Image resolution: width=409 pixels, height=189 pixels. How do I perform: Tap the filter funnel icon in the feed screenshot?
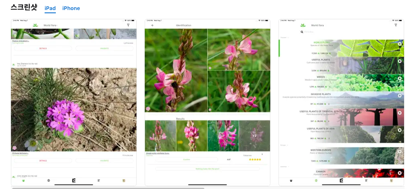tap(128, 25)
